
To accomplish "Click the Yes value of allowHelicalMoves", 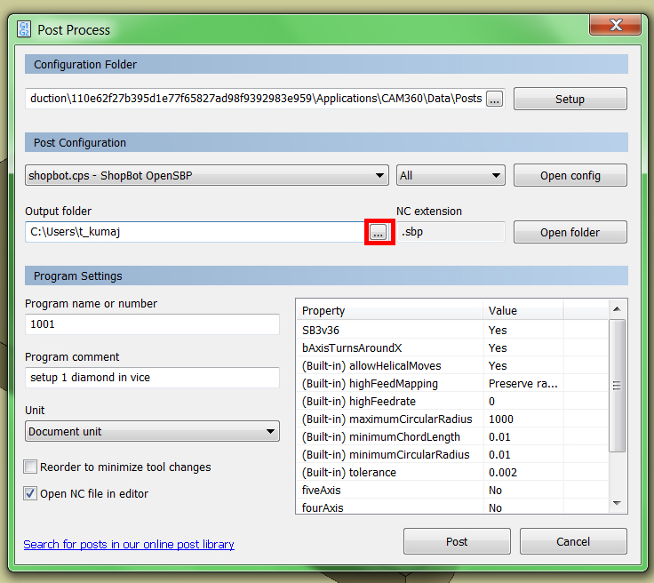I will [x=498, y=366].
